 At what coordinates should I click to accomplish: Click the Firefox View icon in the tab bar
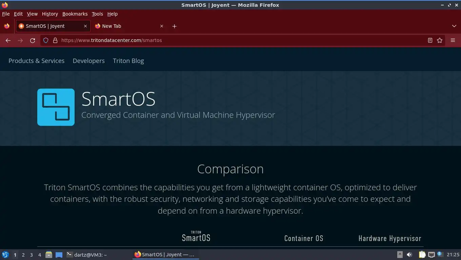(7, 26)
